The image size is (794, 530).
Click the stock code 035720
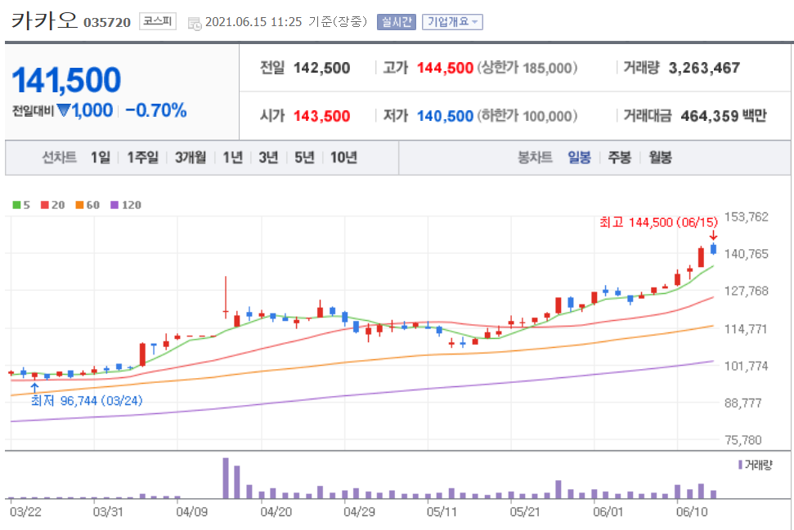pos(107,23)
